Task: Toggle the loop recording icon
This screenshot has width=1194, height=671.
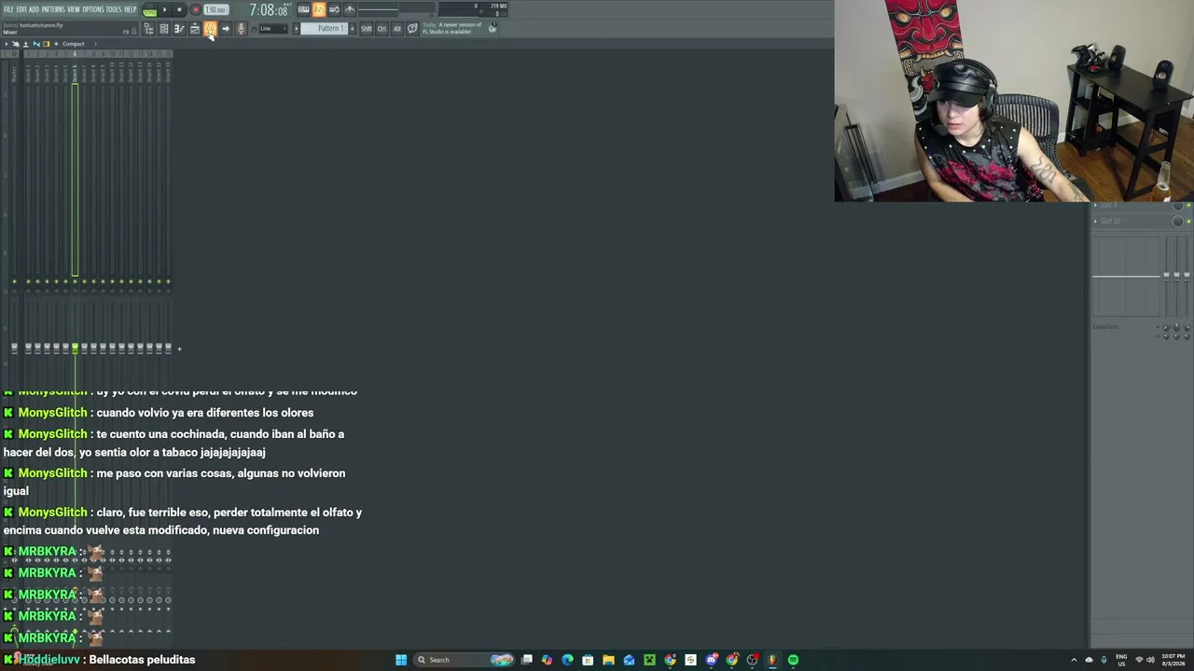Action: (x=334, y=10)
